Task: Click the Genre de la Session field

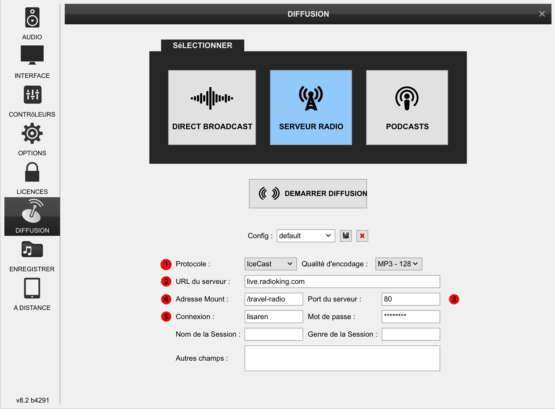Action: click(411, 334)
